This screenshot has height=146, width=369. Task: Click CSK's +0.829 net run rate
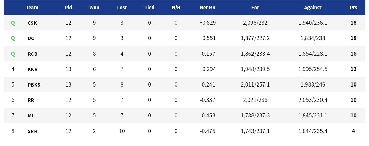click(x=207, y=23)
